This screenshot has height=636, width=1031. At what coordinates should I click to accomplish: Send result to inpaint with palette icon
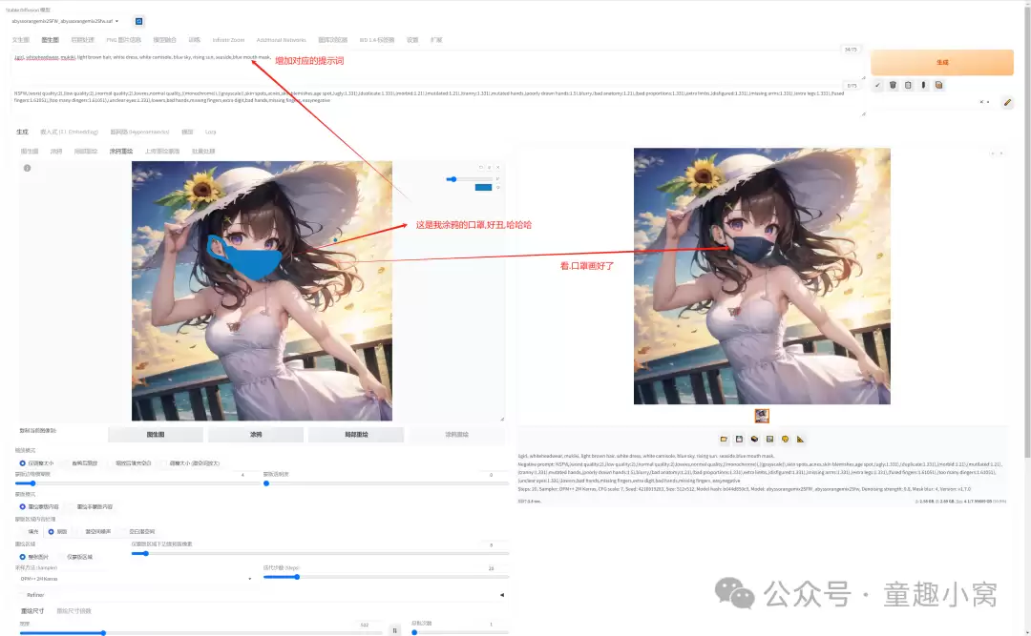(x=785, y=439)
